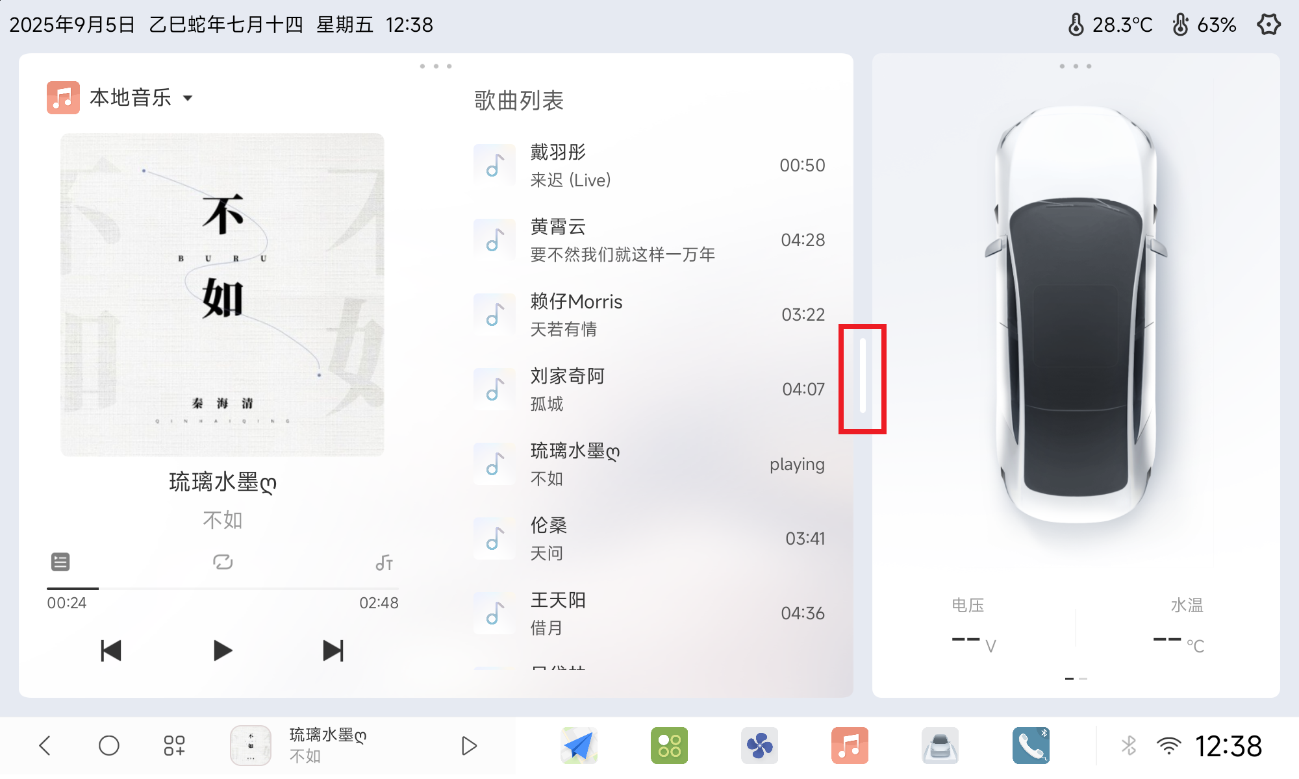Image resolution: width=1299 pixels, height=779 pixels.
Task: Open the fan climate control app
Action: (x=759, y=745)
